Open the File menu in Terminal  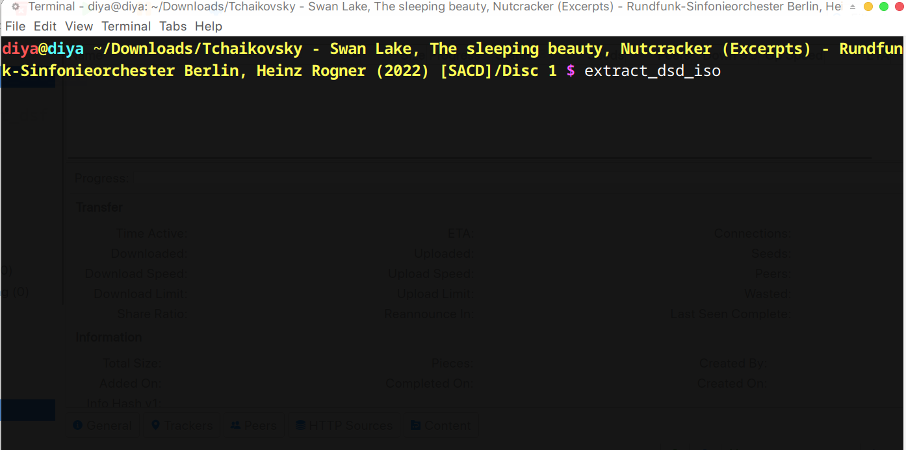tap(15, 27)
